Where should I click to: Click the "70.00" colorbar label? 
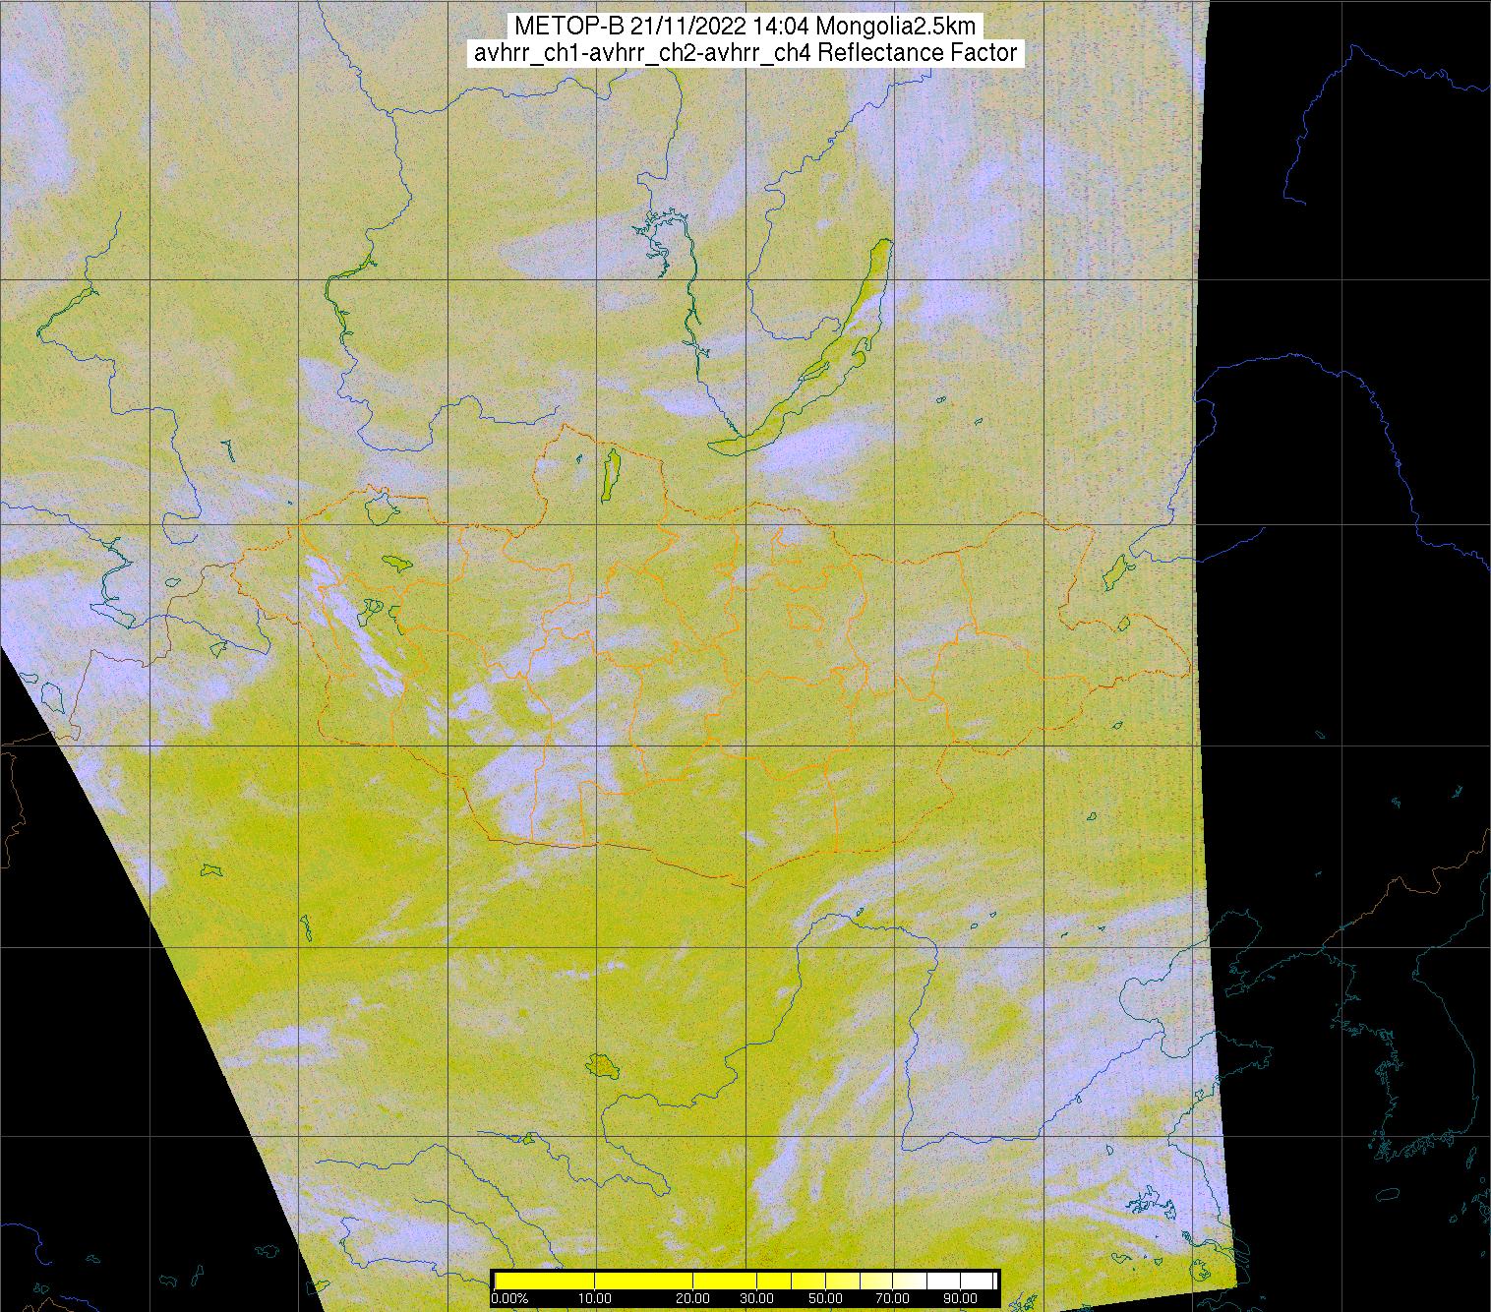893,1298
